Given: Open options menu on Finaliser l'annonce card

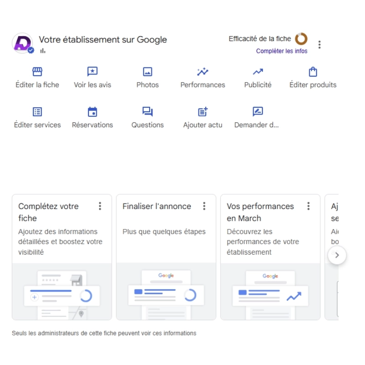Looking at the screenshot, I should [x=204, y=206].
